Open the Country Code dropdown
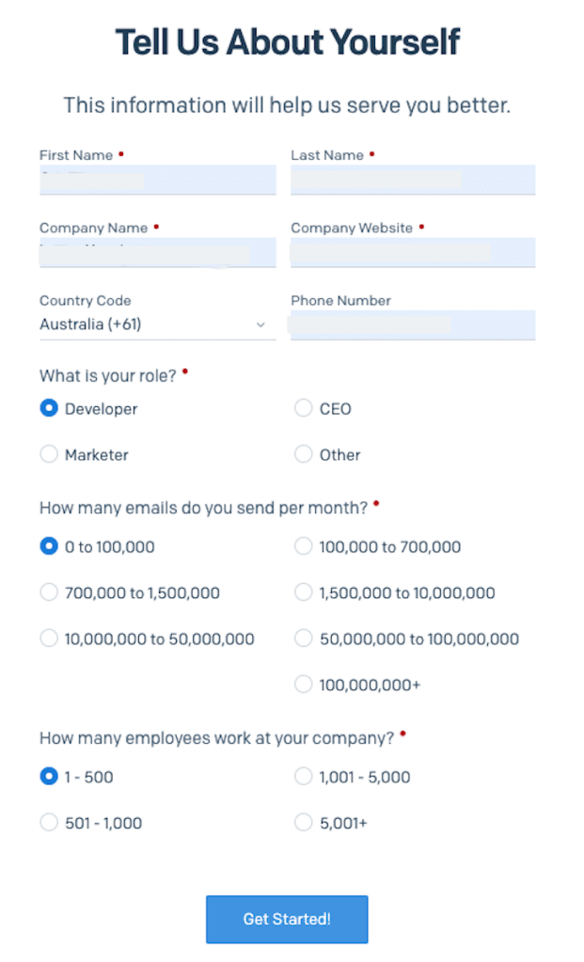 (x=155, y=324)
